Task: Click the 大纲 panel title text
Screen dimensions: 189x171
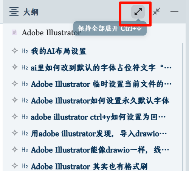Action: (x=31, y=12)
